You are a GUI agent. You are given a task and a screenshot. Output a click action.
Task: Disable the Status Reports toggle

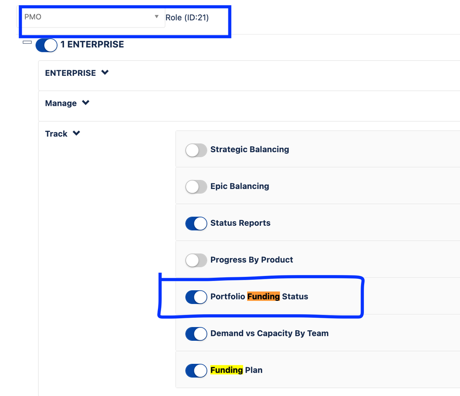point(196,224)
